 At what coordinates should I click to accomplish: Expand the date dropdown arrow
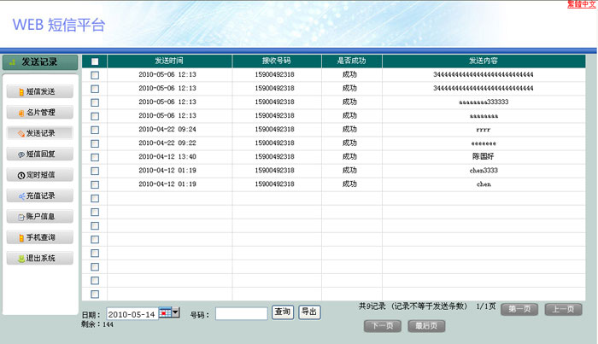[x=176, y=313]
